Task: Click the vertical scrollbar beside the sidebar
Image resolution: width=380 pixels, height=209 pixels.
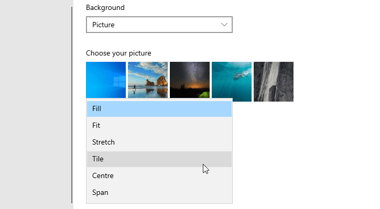Action: pyautogui.click(x=72, y=105)
